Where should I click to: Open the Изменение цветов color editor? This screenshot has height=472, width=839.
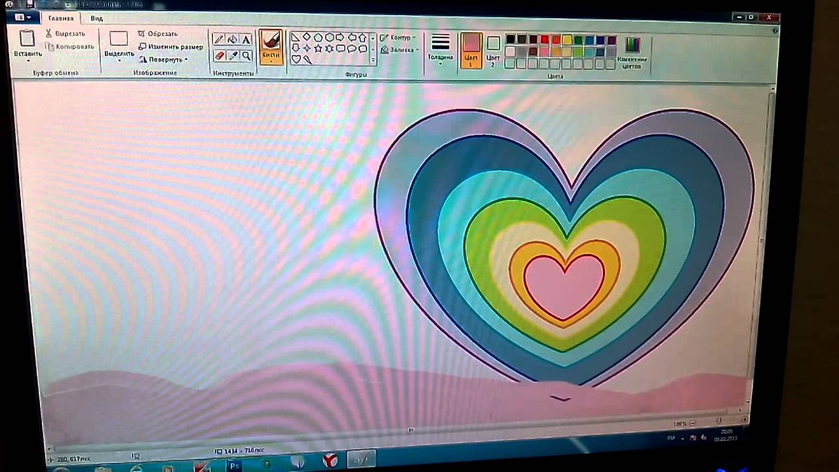pyautogui.click(x=632, y=52)
